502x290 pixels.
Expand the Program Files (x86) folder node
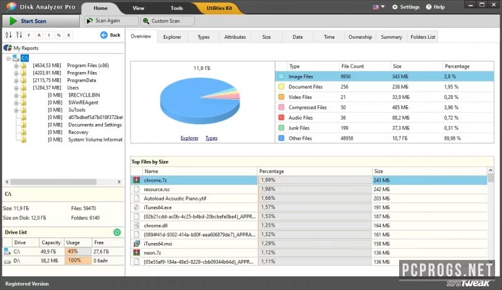(16, 66)
